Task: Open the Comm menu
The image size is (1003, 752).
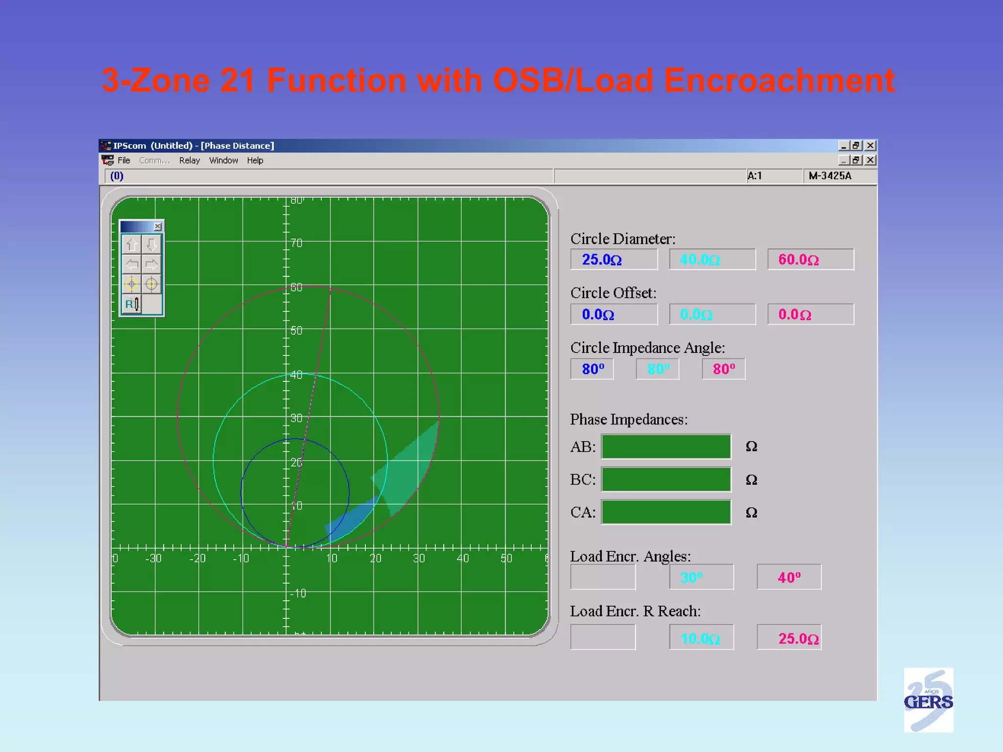Action: tap(154, 160)
